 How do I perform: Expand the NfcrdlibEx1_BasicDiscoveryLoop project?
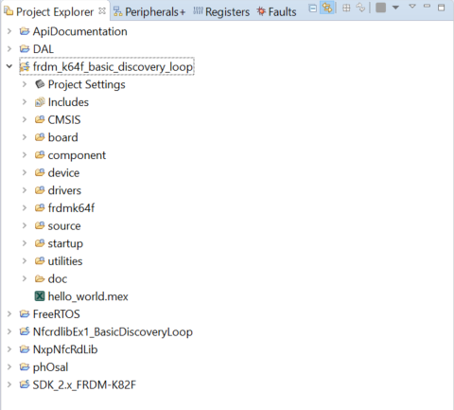[x=9, y=331]
